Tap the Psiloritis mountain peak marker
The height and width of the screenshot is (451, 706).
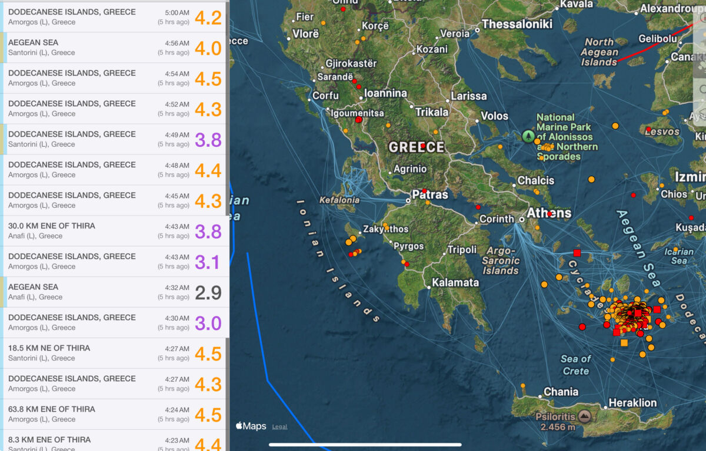584,417
